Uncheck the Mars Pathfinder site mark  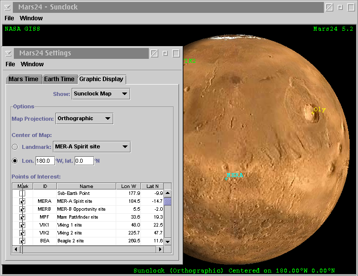(22, 217)
